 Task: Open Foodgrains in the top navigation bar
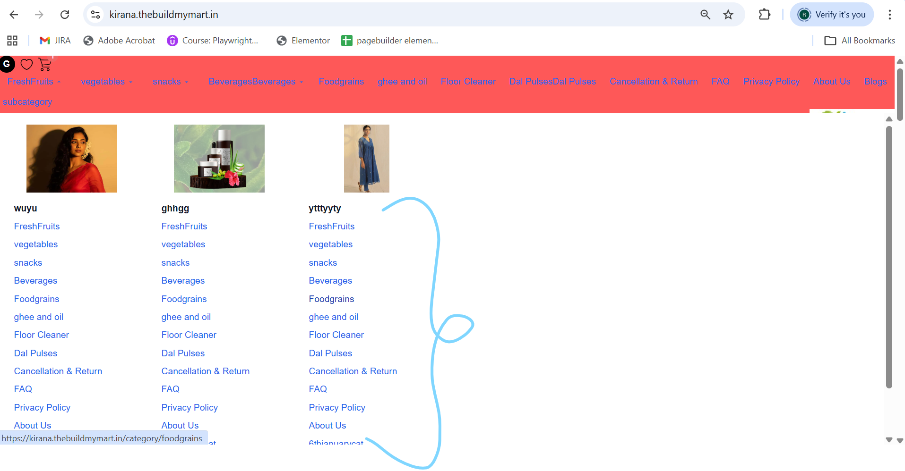[341, 82]
